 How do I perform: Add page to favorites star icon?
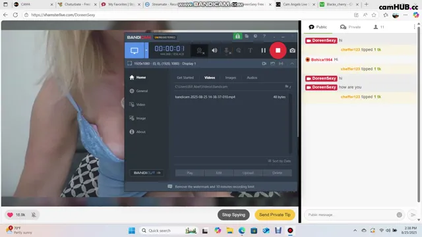[x=374, y=15]
